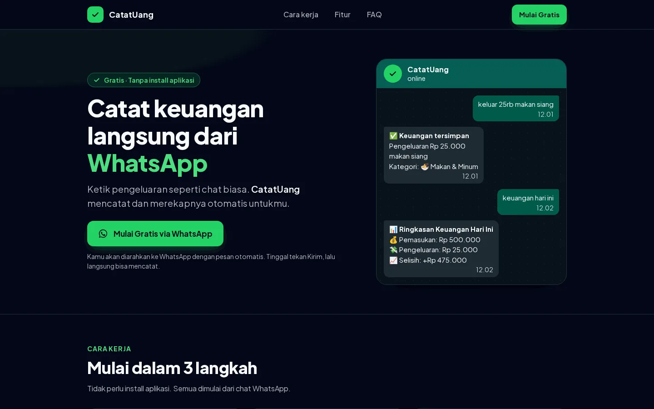
Task: Click the green WhatsApp word in the headline
Action: (x=147, y=163)
